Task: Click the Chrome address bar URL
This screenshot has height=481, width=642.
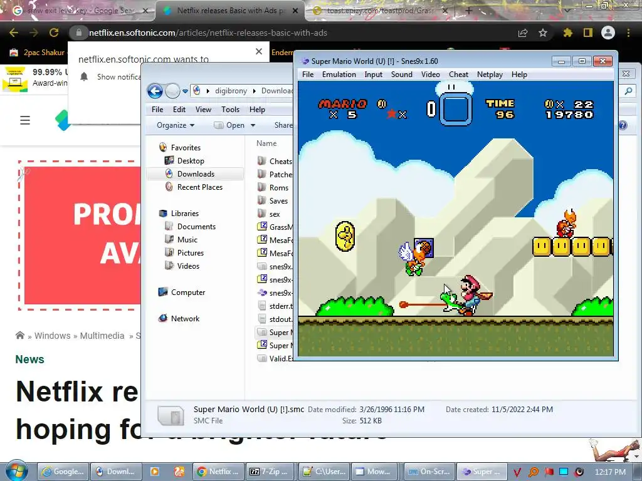Action: click(x=208, y=33)
